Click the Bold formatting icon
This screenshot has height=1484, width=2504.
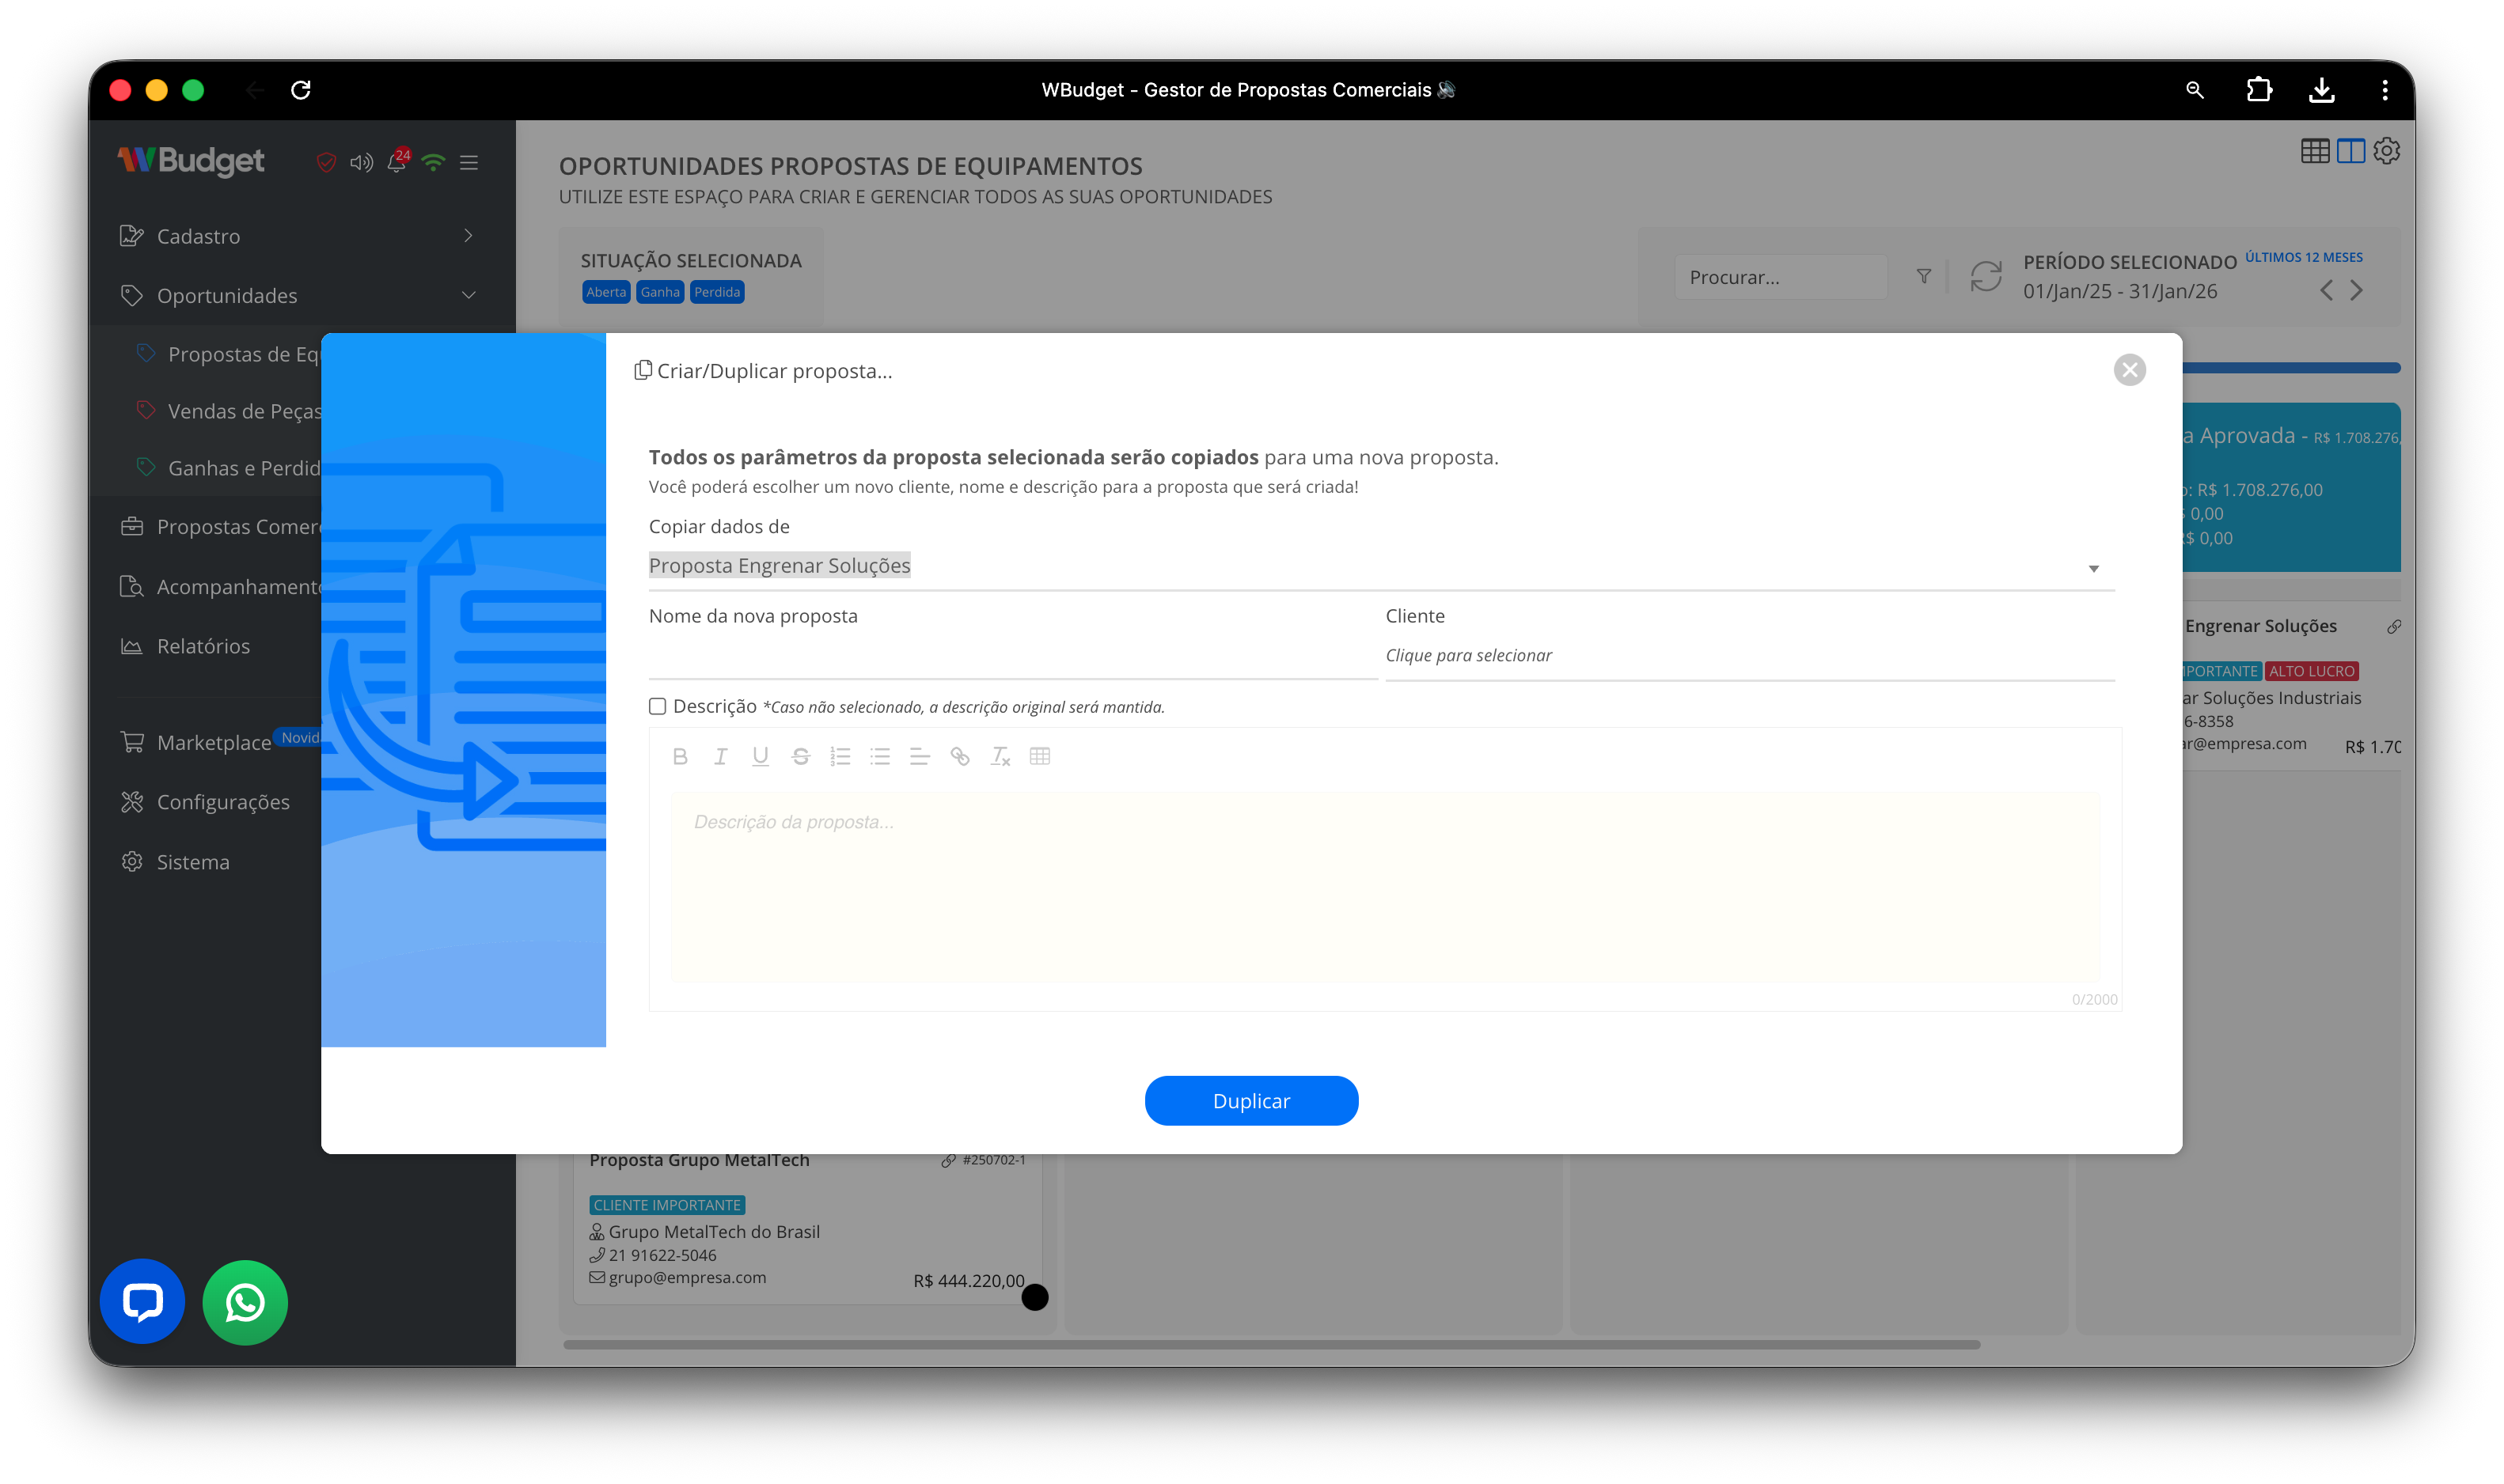(x=681, y=756)
